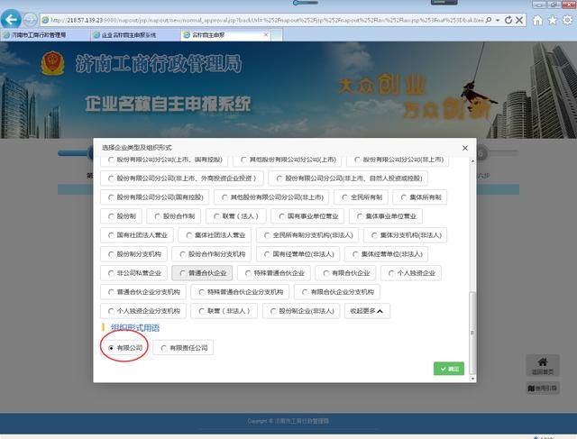Select 集体分支机构(非法人)
This screenshot has width=577, height=439.
(405, 235)
